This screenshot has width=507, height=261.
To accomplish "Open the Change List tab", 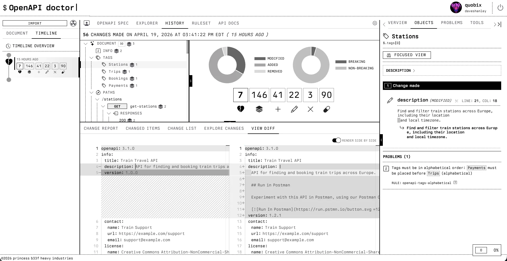I will 182,128.
